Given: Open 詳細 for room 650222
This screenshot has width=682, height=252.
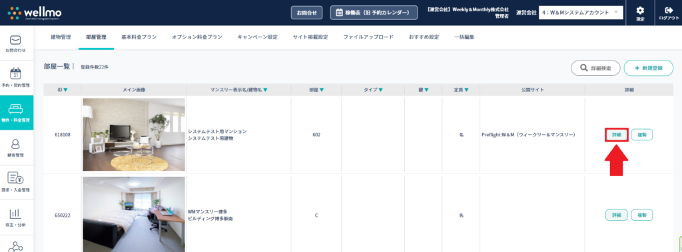Looking at the screenshot, I should pos(616,215).
